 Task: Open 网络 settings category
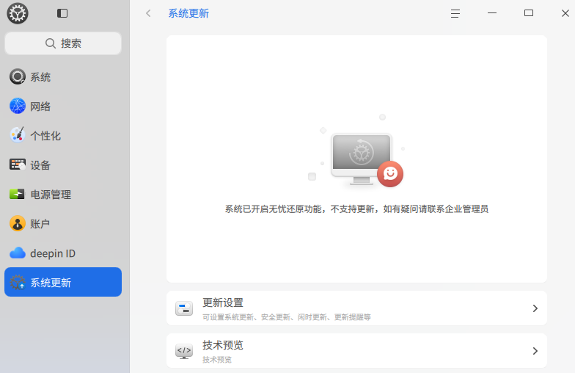(63, 106)
